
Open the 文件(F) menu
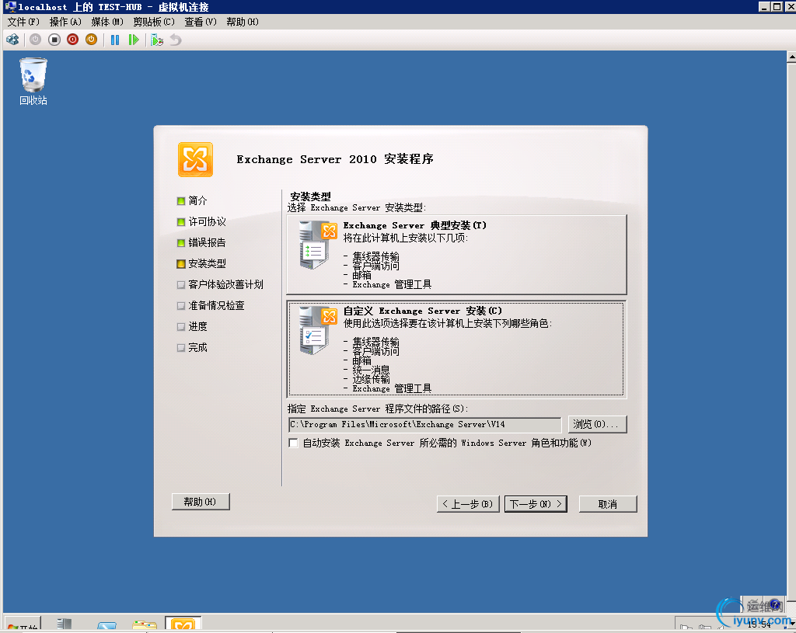point(23,22)
